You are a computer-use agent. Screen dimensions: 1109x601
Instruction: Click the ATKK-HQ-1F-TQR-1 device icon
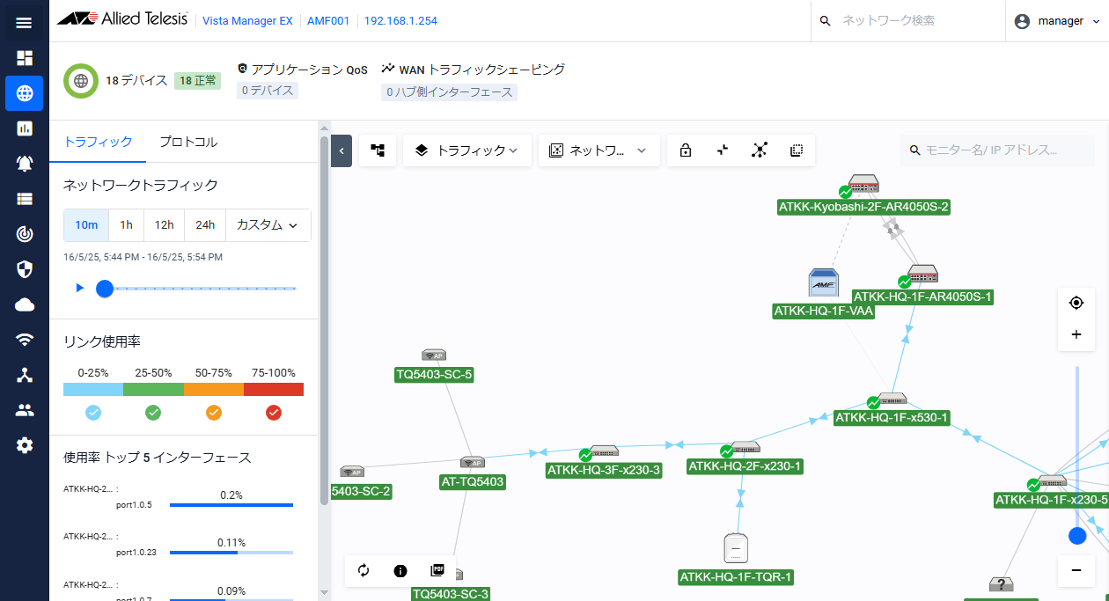point(736,548)
